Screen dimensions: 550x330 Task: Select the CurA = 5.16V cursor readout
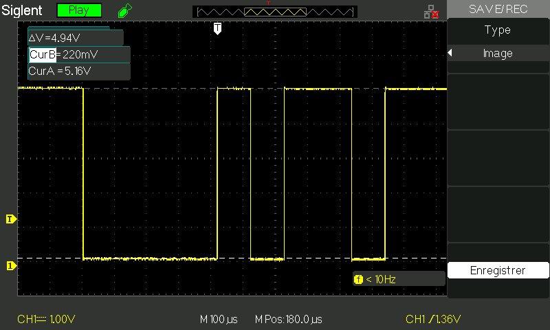(60, 71)
